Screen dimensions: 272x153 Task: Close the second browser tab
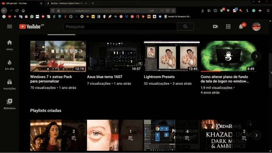pyautogui.click(x=86, y=3)
